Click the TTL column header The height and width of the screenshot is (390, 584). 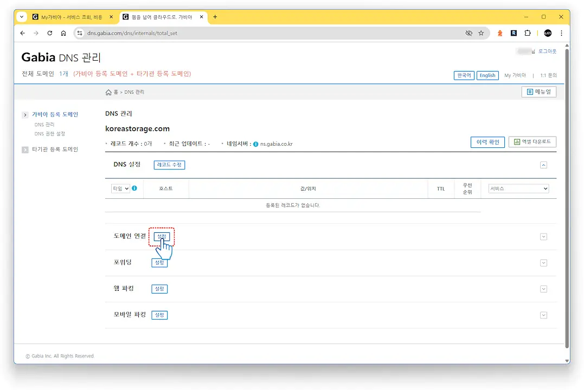pos(441,188)
